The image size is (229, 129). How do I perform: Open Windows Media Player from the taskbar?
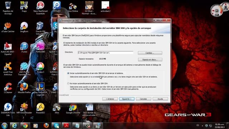(35, 126)
